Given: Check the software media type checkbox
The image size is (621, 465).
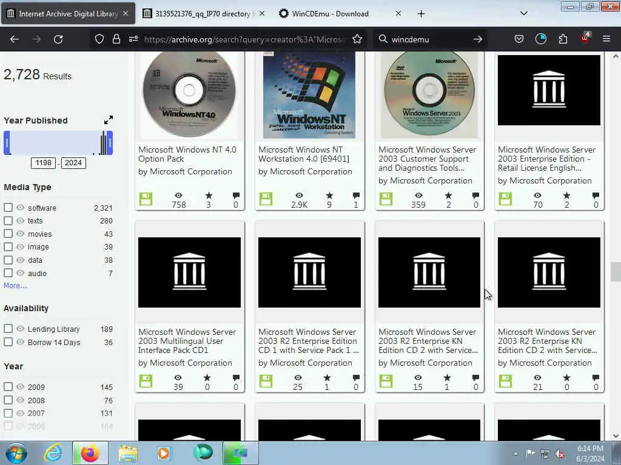Looking at the screenshot, I should (x=8, y=208).
